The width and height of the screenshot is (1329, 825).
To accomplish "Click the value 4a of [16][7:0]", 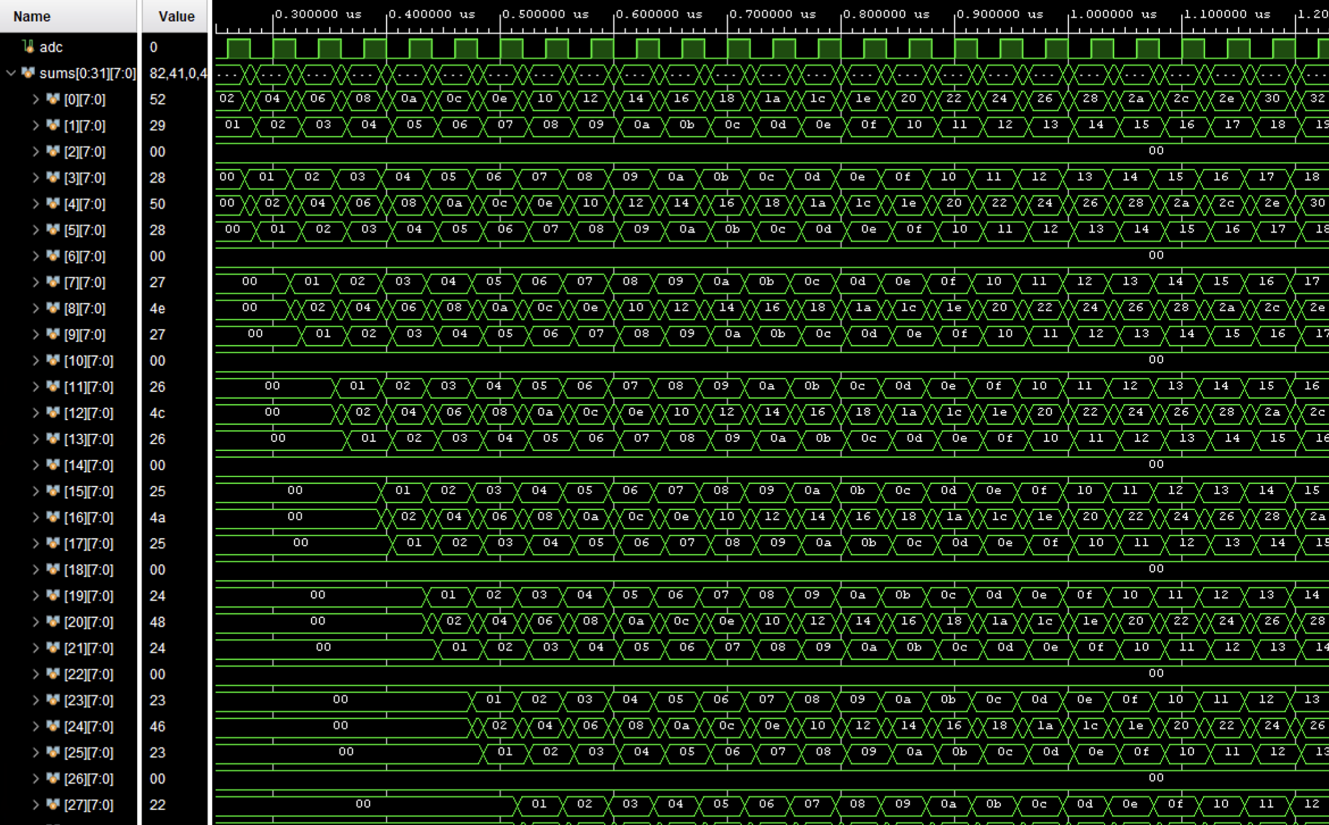I will (x=157, y=517).
